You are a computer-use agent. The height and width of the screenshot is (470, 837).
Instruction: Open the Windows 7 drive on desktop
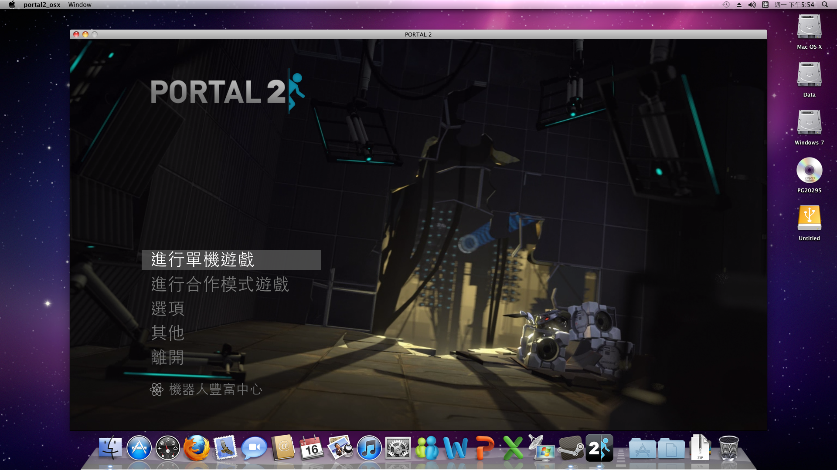click(809, 123)
